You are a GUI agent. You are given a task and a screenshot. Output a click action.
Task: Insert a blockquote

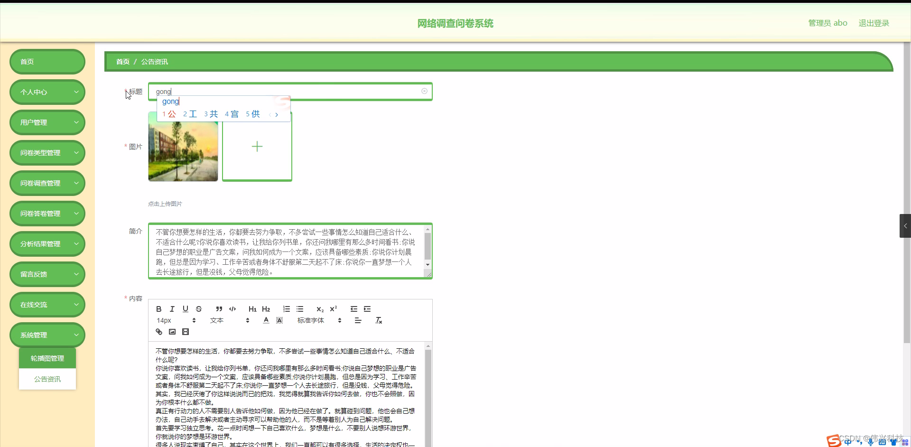pyautogui.click(x=219, y=309)
